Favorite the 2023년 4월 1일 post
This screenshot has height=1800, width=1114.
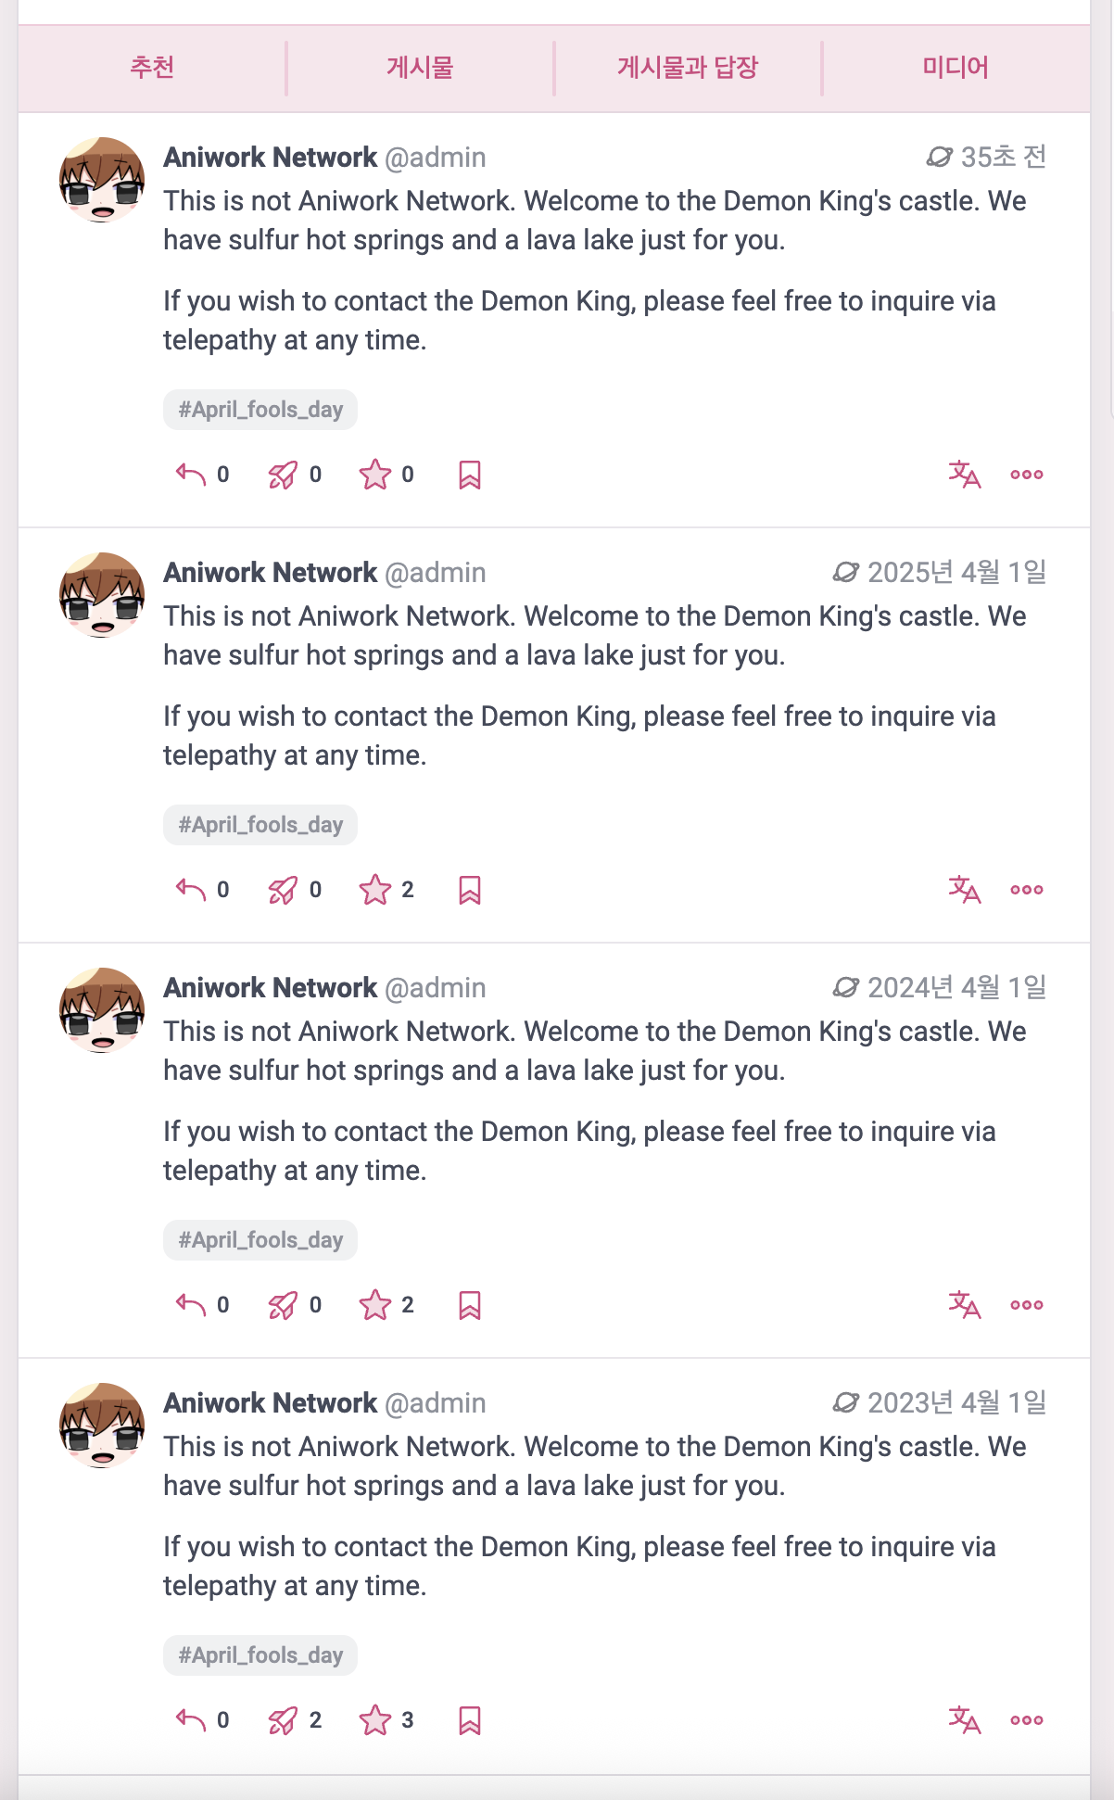tap(375, 1720)
